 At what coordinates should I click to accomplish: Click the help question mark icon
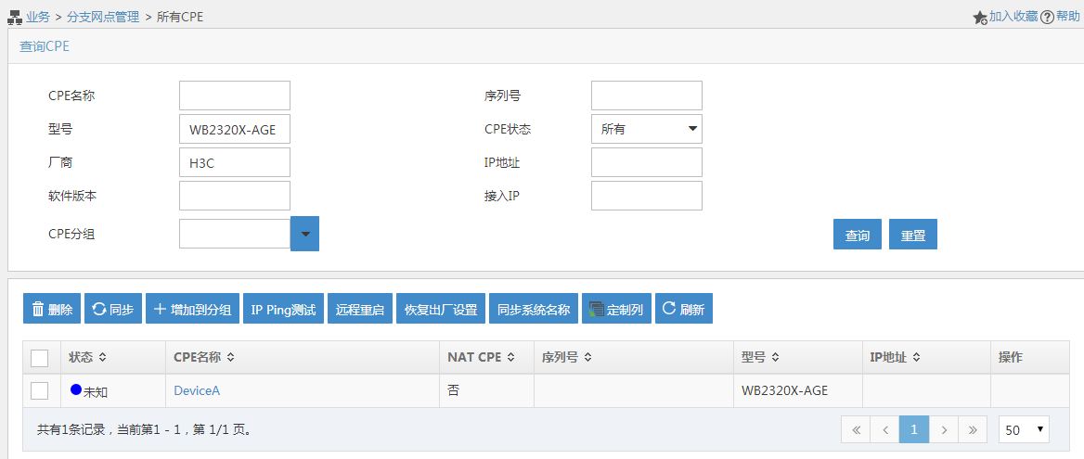[1048, 18]
